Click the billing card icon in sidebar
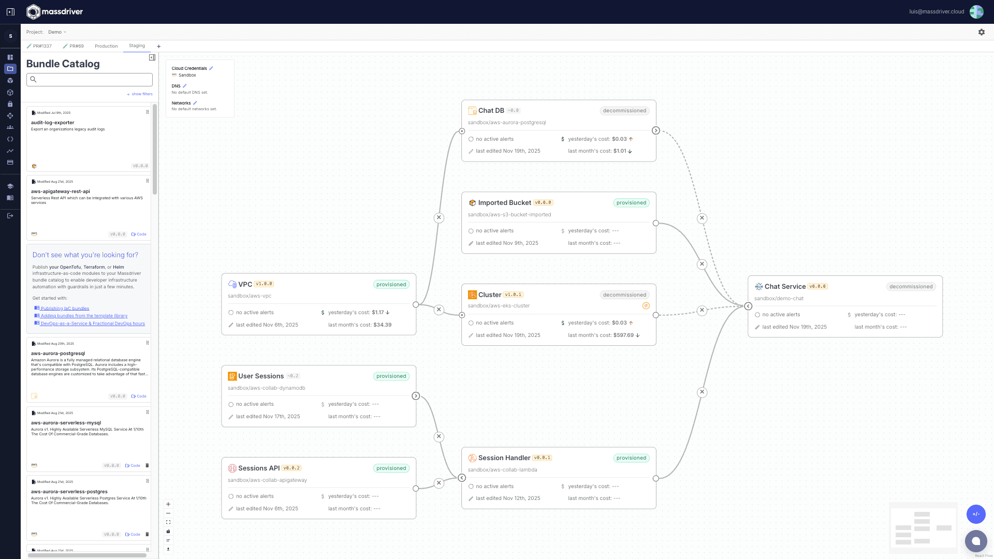Viewport: 994px width, 559px height. click(10, 162)
